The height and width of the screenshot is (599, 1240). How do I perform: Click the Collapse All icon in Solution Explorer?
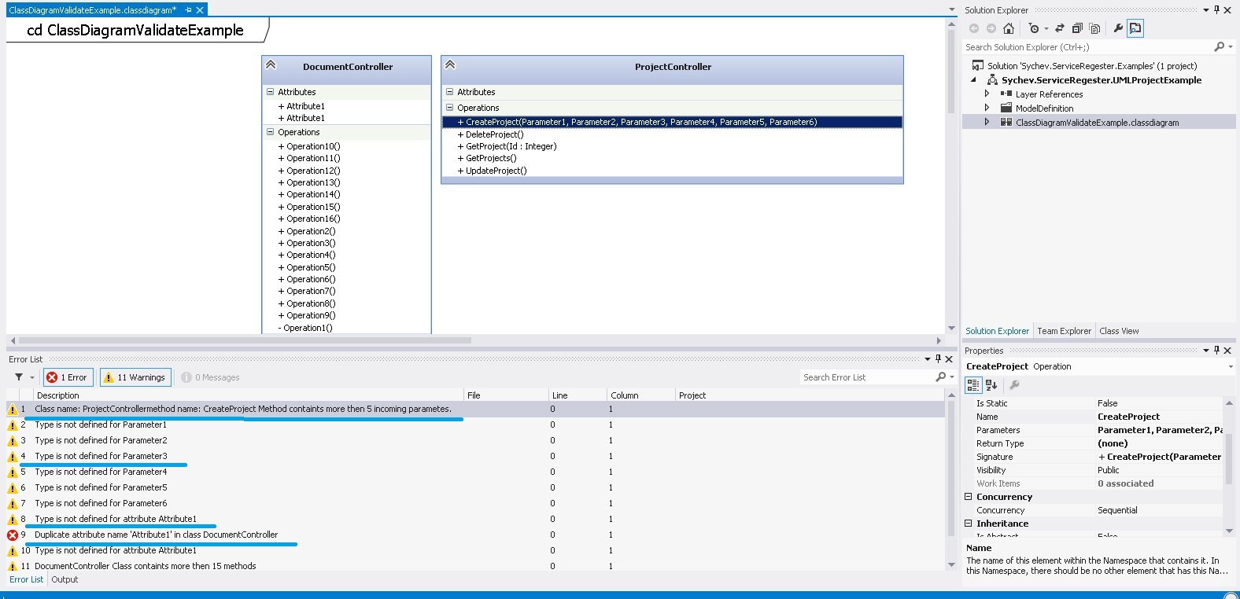click(1077, 28)
